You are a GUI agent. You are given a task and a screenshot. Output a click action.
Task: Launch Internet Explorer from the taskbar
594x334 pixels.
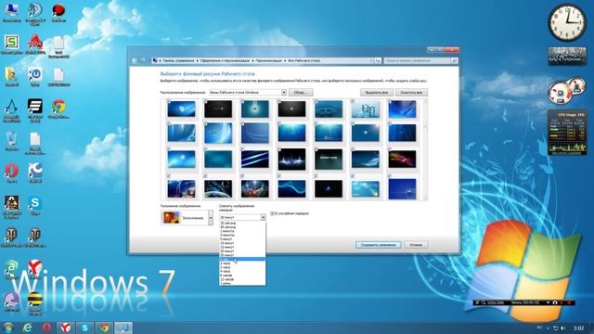(x=27, y=328)
